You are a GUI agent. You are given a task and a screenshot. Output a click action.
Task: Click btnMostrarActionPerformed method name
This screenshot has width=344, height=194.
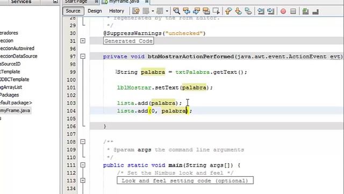[x=191, y=57]
